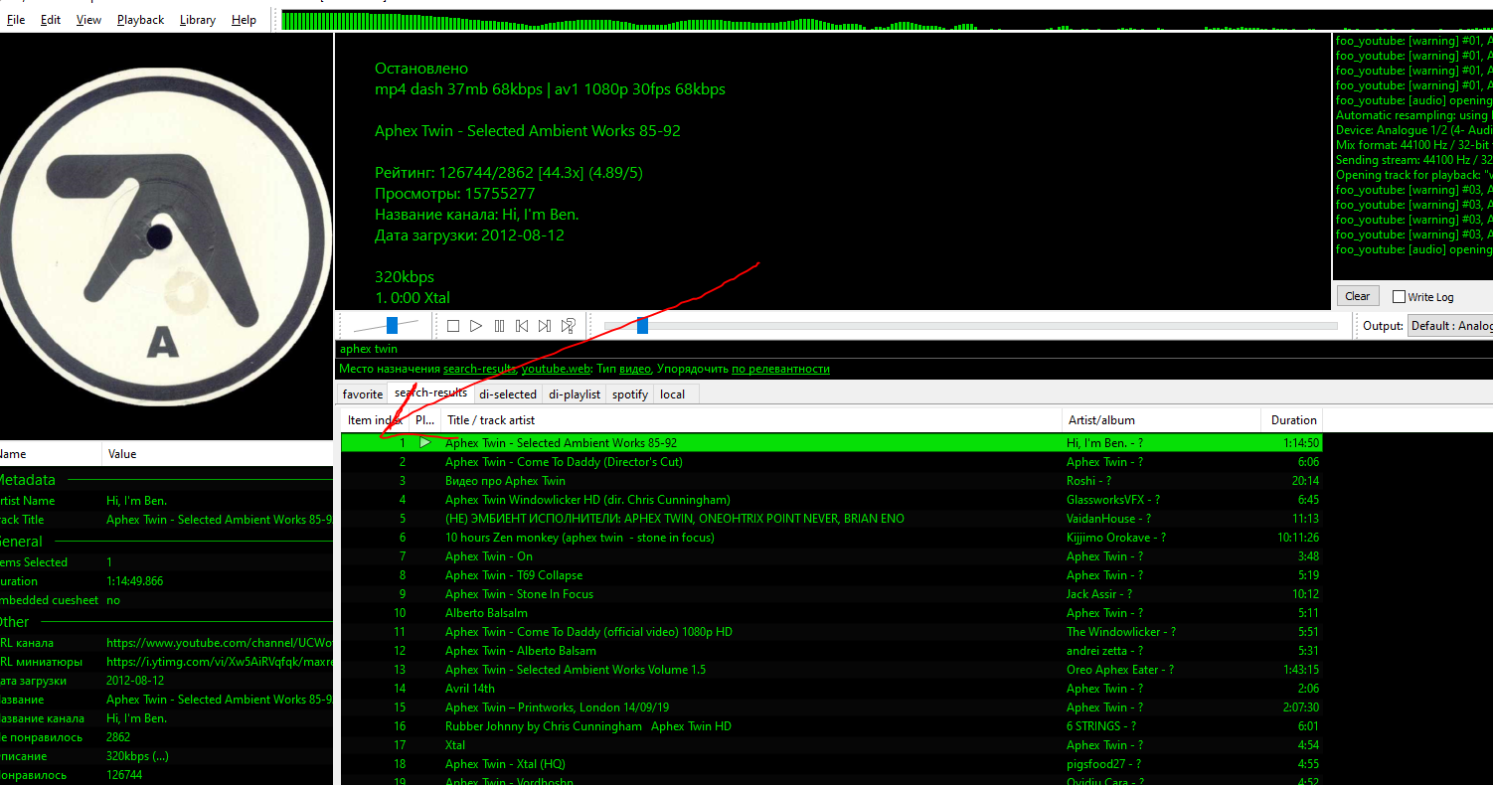
Task: Select Rubber Johnny by Chris Cunningham track
Action: click(831, 726)
